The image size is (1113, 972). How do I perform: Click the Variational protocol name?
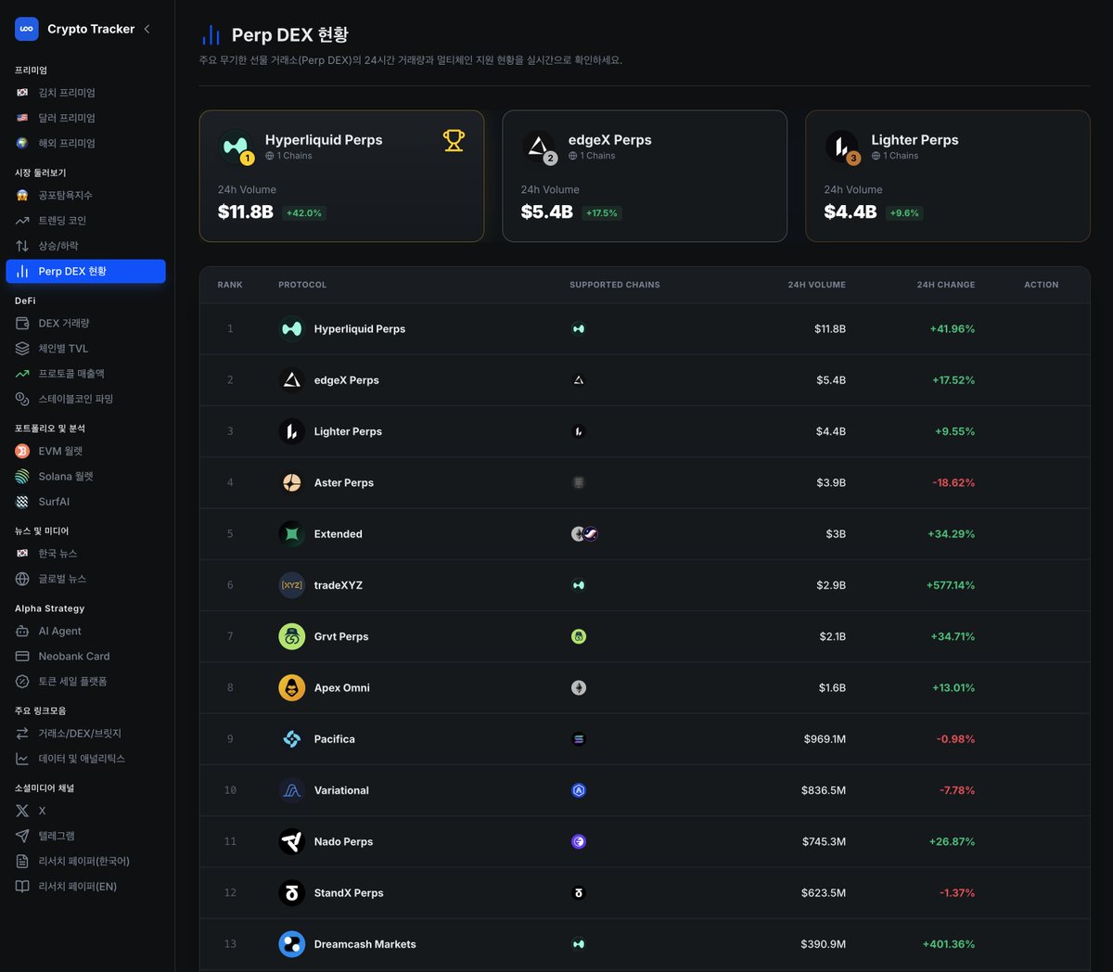[341, 790]
